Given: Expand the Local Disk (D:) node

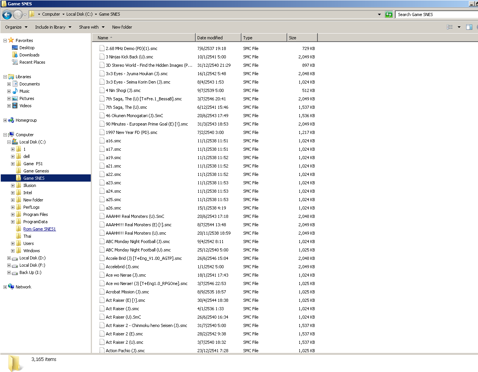Looking at the screenshot, I should click(x=9, y=258).
